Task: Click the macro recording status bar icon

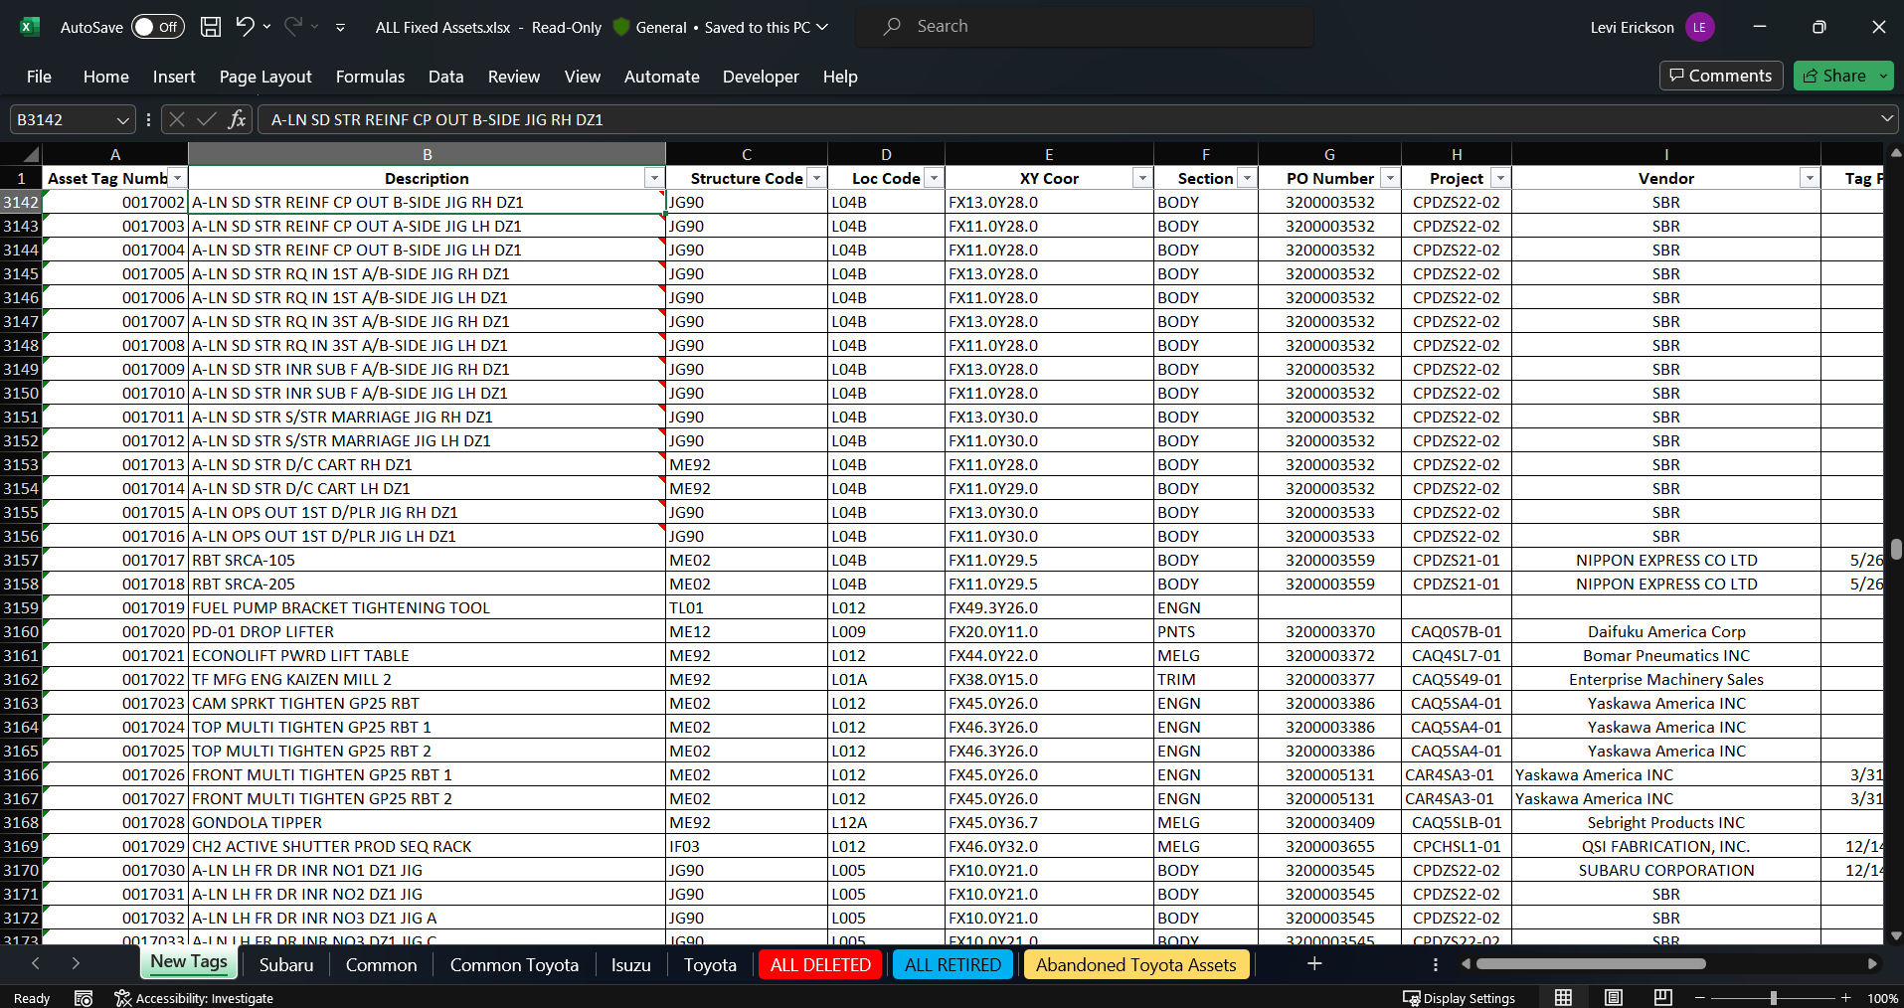Action: point(84,998)
